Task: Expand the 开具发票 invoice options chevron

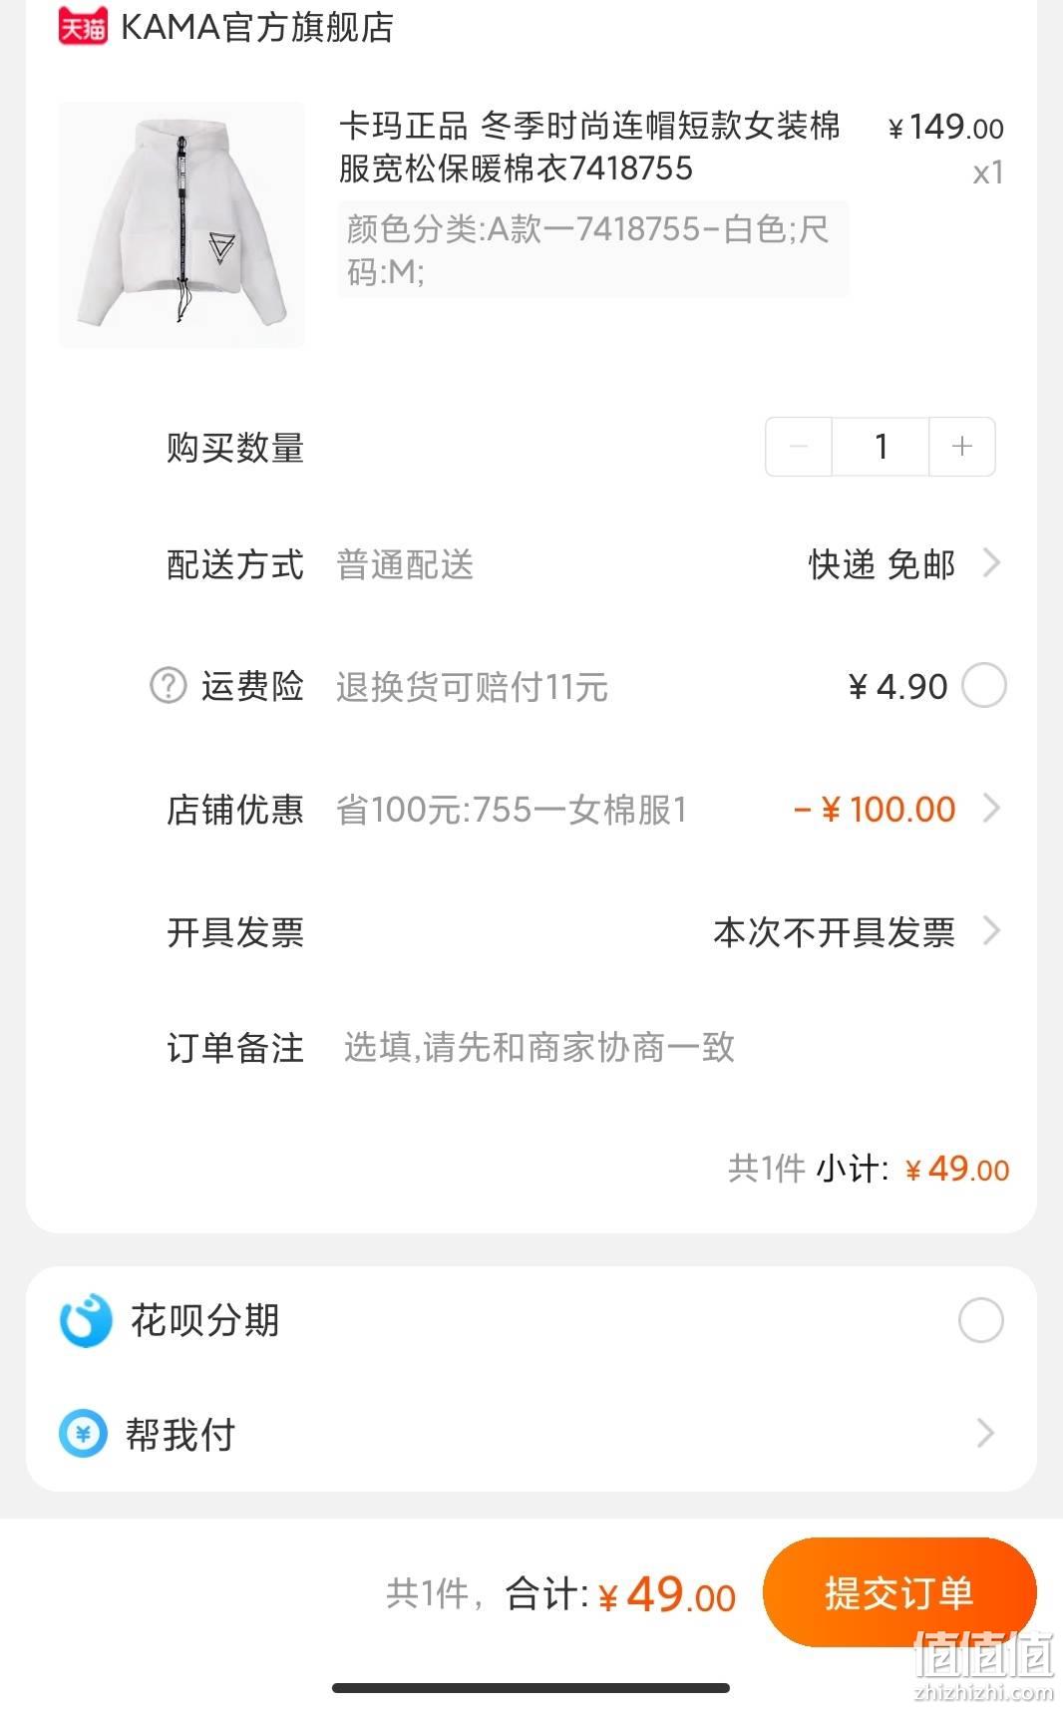Action: 991,931
